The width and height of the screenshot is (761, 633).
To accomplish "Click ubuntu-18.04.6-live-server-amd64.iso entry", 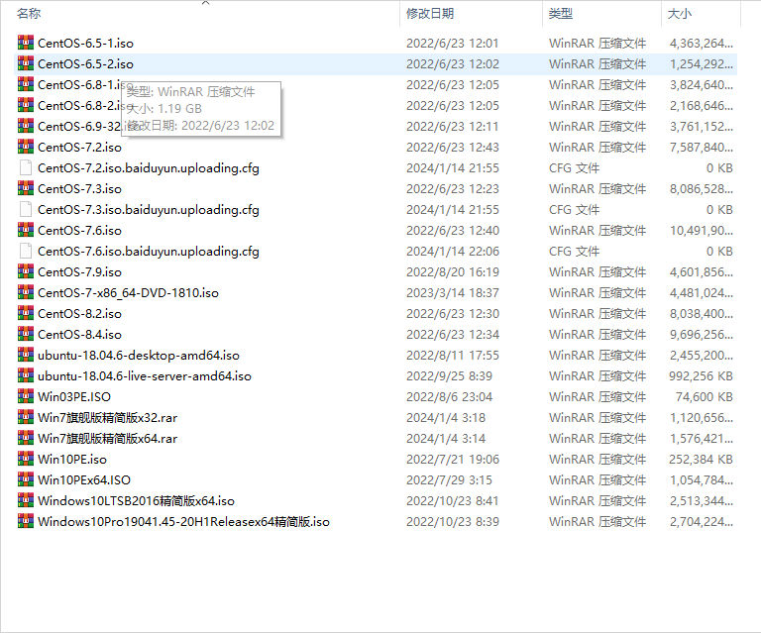I will pos(144,375).
